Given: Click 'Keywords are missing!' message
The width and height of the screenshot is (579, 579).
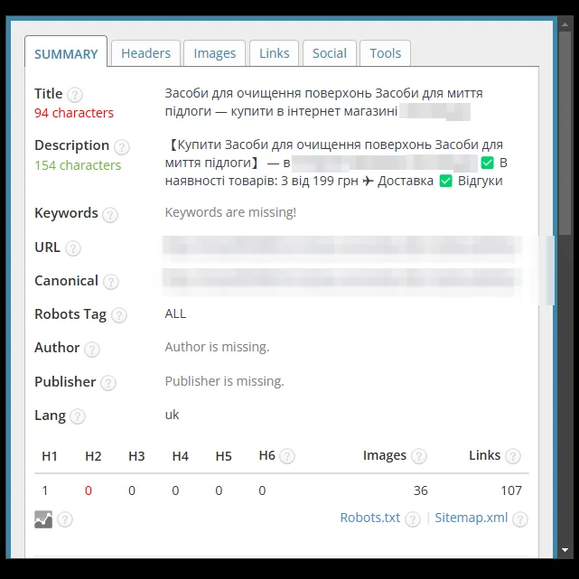Looking at the screenshot, I should (230, 212).
